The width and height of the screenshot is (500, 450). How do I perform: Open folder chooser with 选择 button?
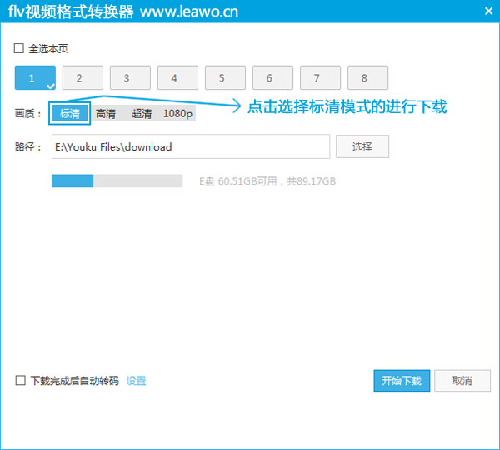pyautogui.click(x=362, y=146)
